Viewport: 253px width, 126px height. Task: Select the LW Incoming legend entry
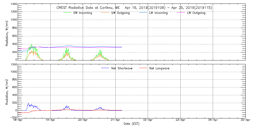pos(158,13)
